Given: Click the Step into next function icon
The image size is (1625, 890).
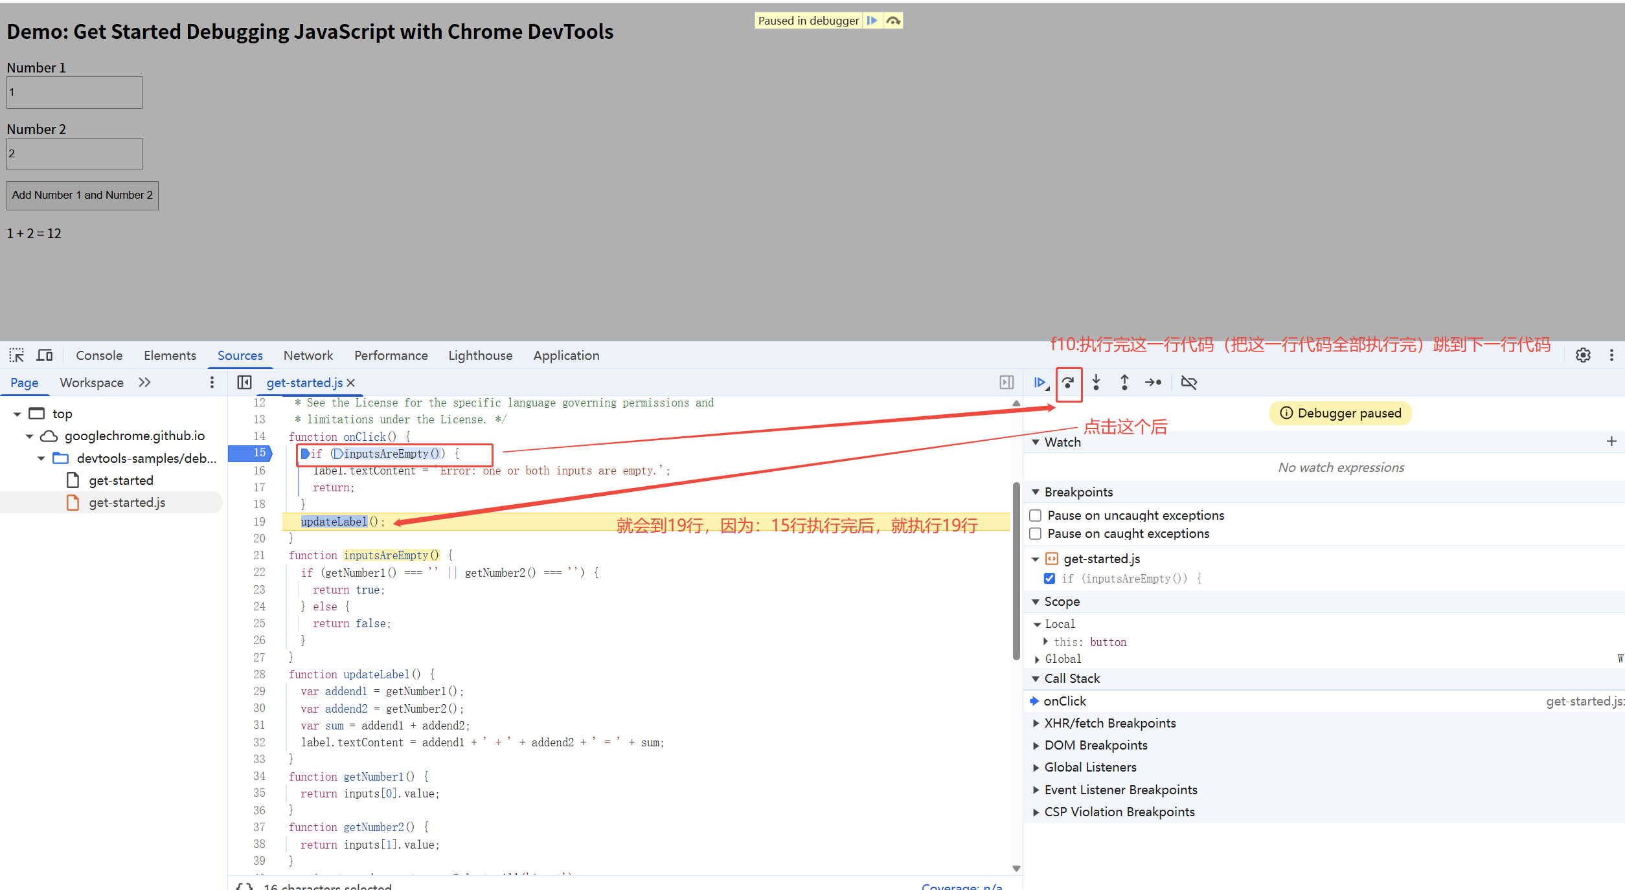Looking at the screenshot, I should pyautogui.click(x=1096, y=383).
